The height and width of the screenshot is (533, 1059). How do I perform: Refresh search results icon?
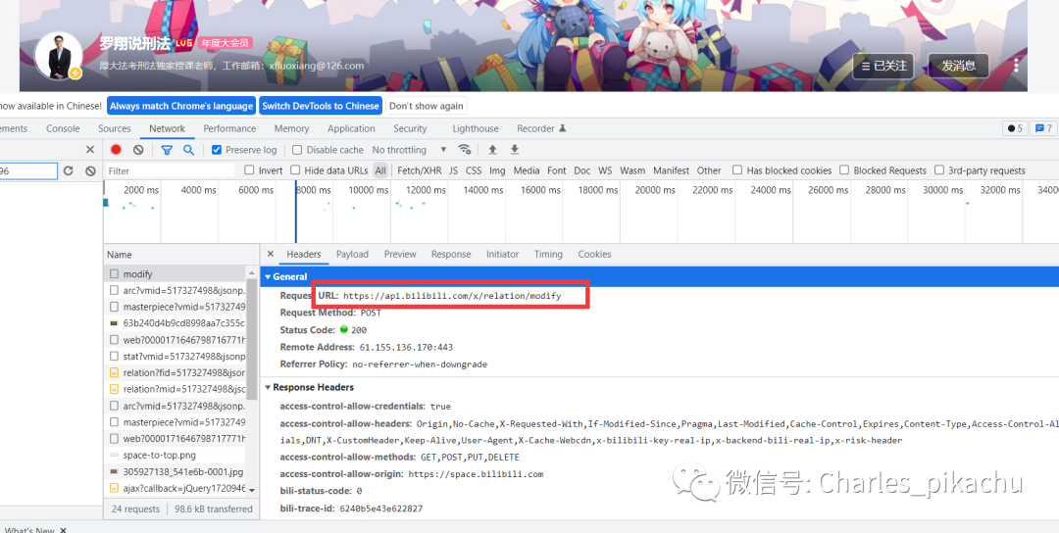[69, 170]
